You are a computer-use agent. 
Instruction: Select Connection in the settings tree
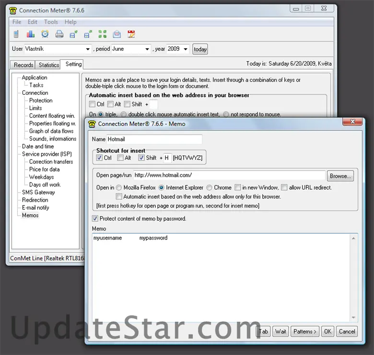tap(35, 92)
